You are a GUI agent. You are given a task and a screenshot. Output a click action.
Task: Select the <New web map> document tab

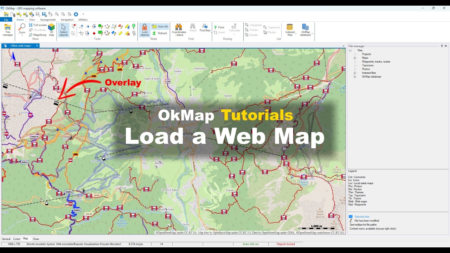(21, 46)
